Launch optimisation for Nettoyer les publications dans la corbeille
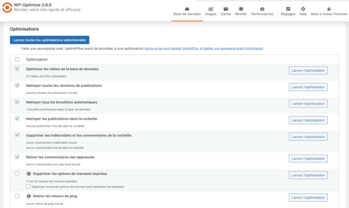349x208 pixels. pyautogui.click(x=308, y=120)
